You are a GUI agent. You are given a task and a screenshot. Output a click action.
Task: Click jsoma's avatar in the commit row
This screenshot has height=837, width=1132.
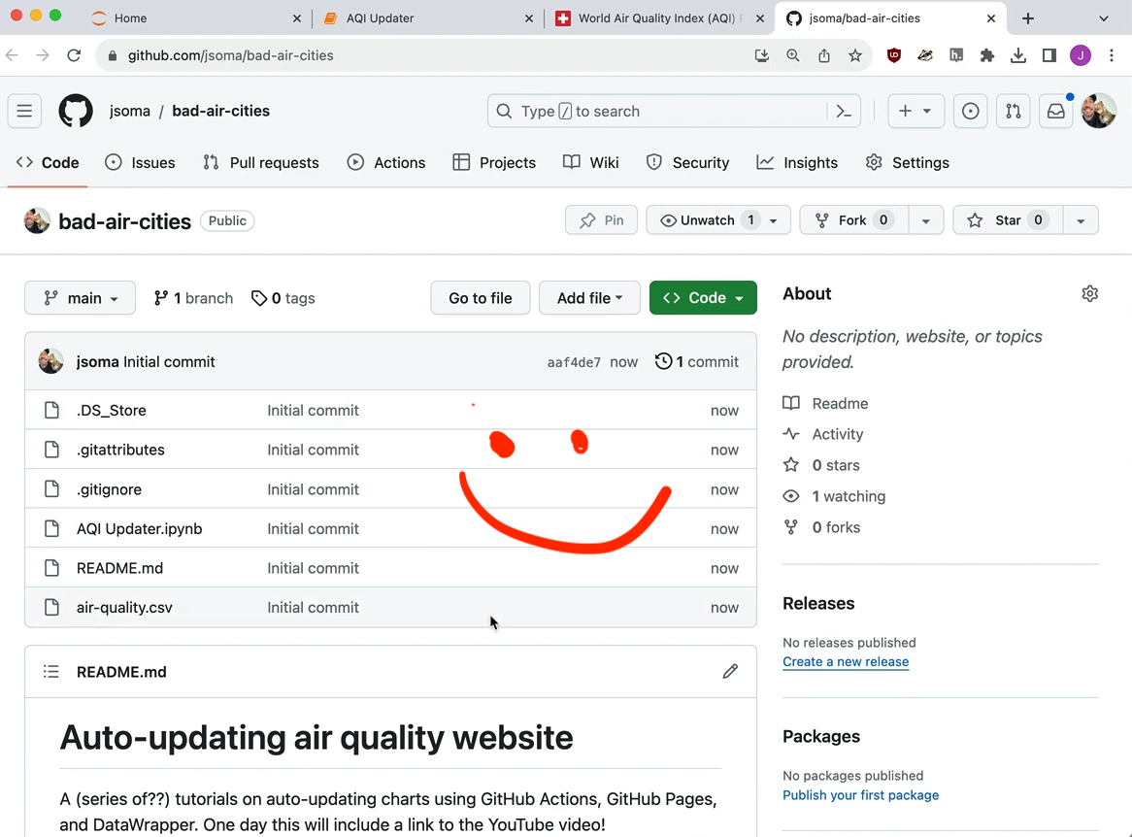coord(50,361)
